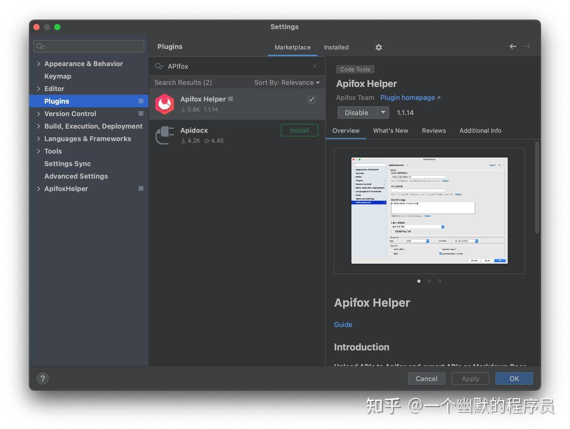The height and width of the screenshot is (429, 570).
Task: Open the Disable button dropdown arrow
Action: point(383,113)
